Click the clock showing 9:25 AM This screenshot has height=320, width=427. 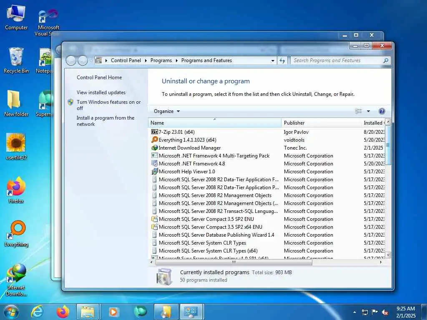(406, 312)
